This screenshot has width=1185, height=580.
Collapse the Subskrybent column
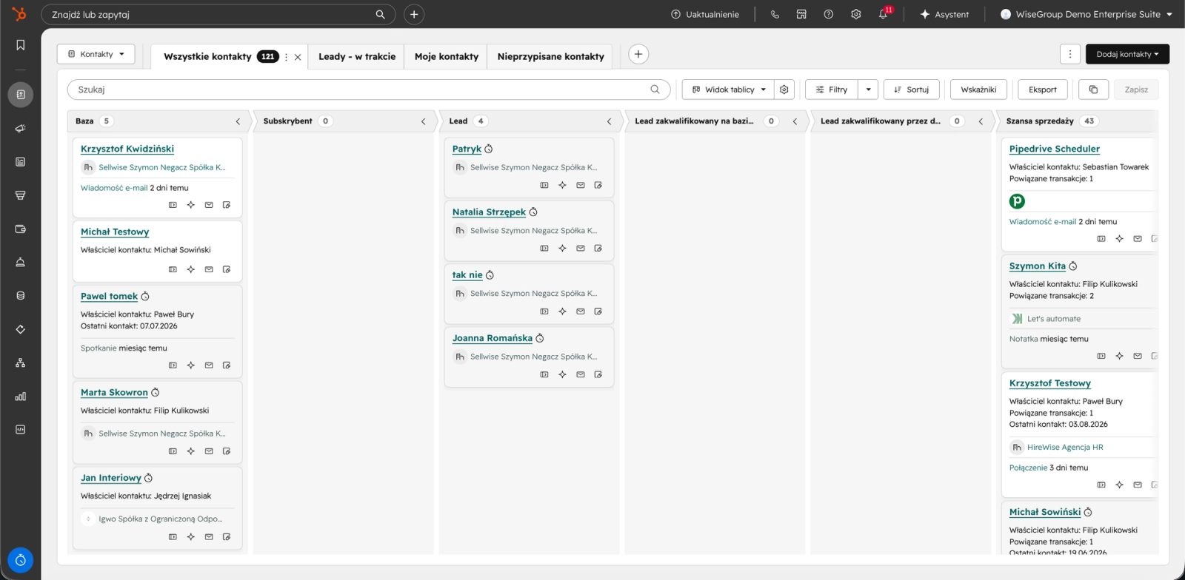(x=424, y=121)
